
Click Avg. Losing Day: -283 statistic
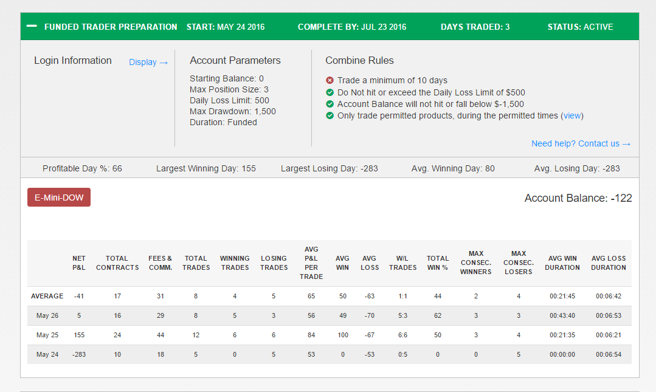click(577, 168)
